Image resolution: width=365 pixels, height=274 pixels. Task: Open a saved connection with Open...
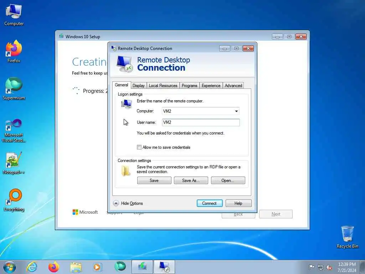pos(228,180)
